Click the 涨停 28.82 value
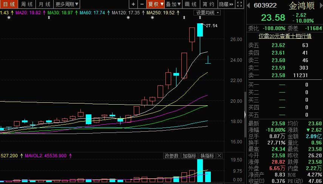323x184 pixels. 278,162
